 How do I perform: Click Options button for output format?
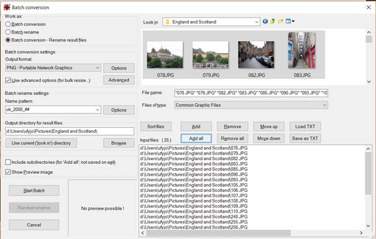pyautogui.click(x=119, y=68)
